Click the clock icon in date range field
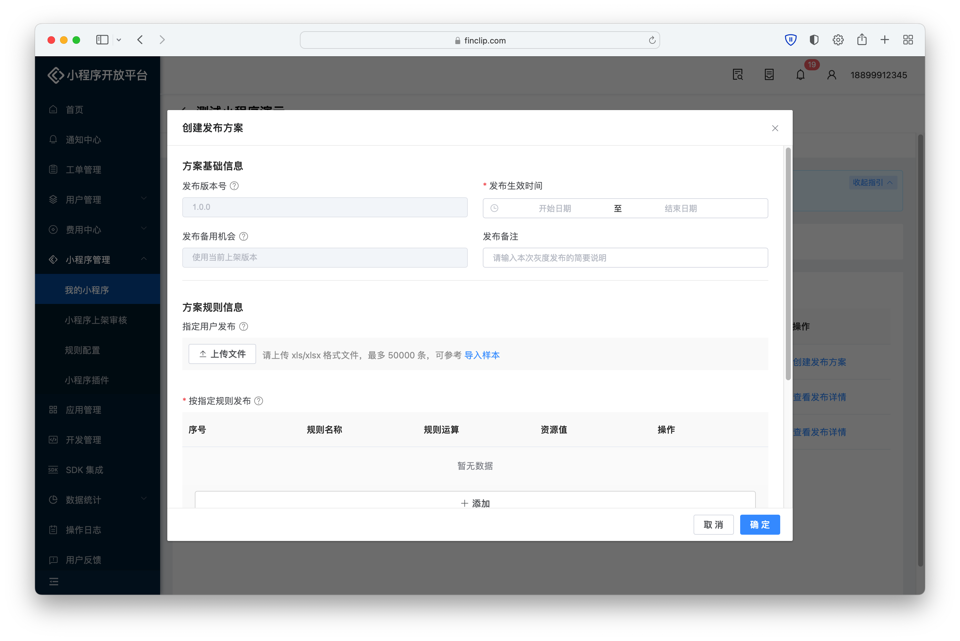Screen dimensions: 960x641 pos(494,208)
